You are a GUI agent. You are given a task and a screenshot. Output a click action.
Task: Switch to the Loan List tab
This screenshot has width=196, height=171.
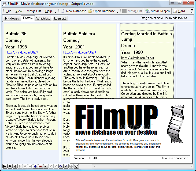(x=60, y=18)
